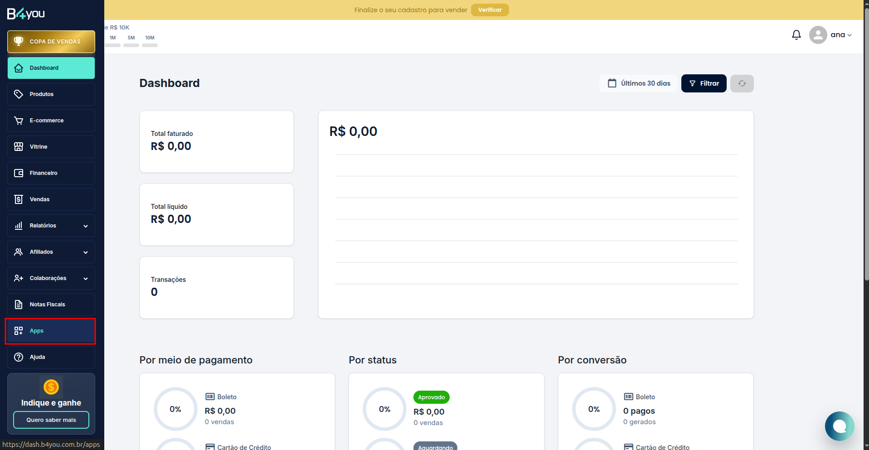This screenshot has width=869, height=450.
Task: Click the Dashboard page heading
Action: pos(170,83)
